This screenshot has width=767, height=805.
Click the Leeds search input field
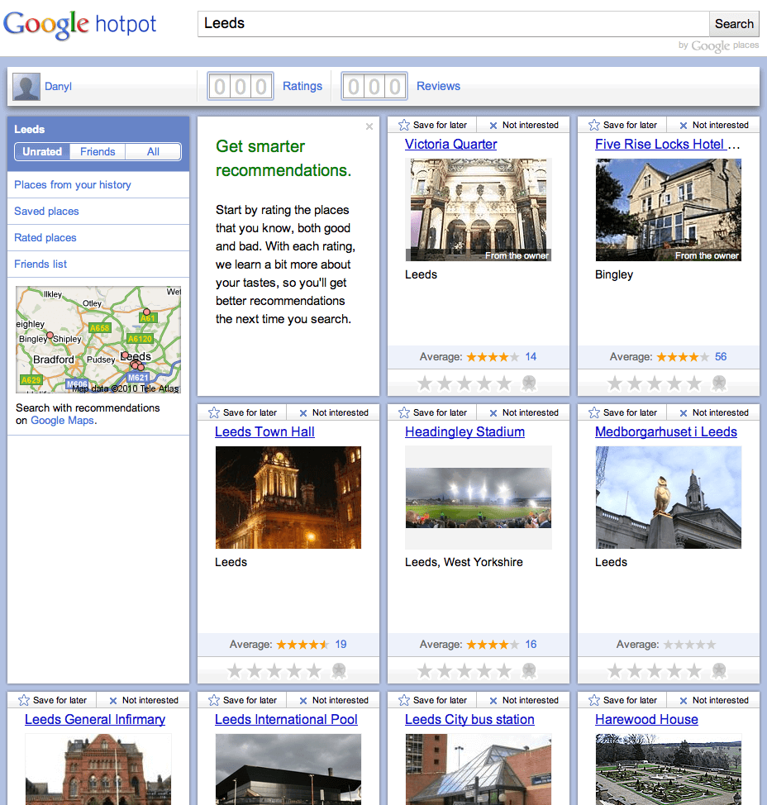(453, 24)
